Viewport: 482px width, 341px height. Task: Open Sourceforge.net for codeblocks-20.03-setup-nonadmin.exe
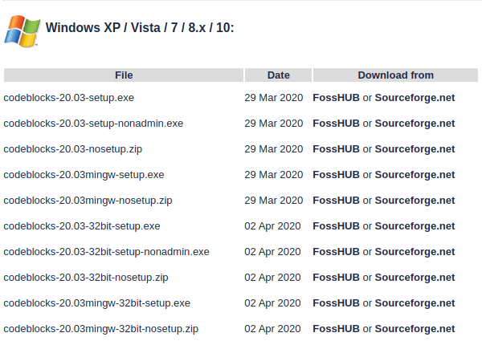tap(415, 124)
